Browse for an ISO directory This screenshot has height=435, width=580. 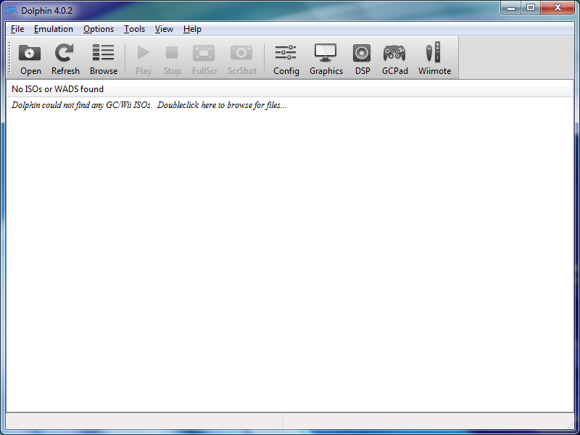104,59
